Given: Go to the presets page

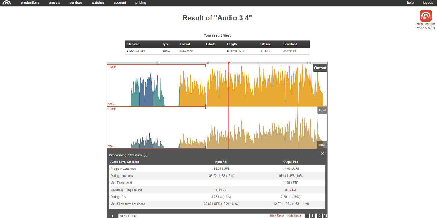Looking at the screenshot, I should (54, 3).
